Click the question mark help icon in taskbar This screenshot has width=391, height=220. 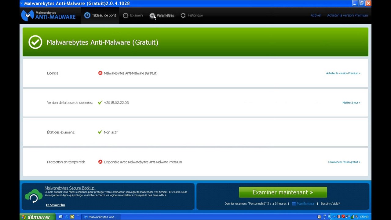pos(319,217)
